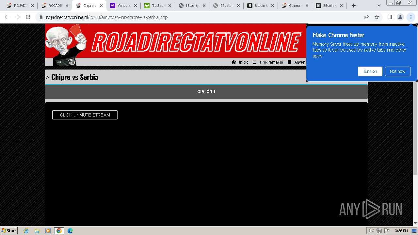Dismiss Memory Saver with Not now

coord(397,71)
